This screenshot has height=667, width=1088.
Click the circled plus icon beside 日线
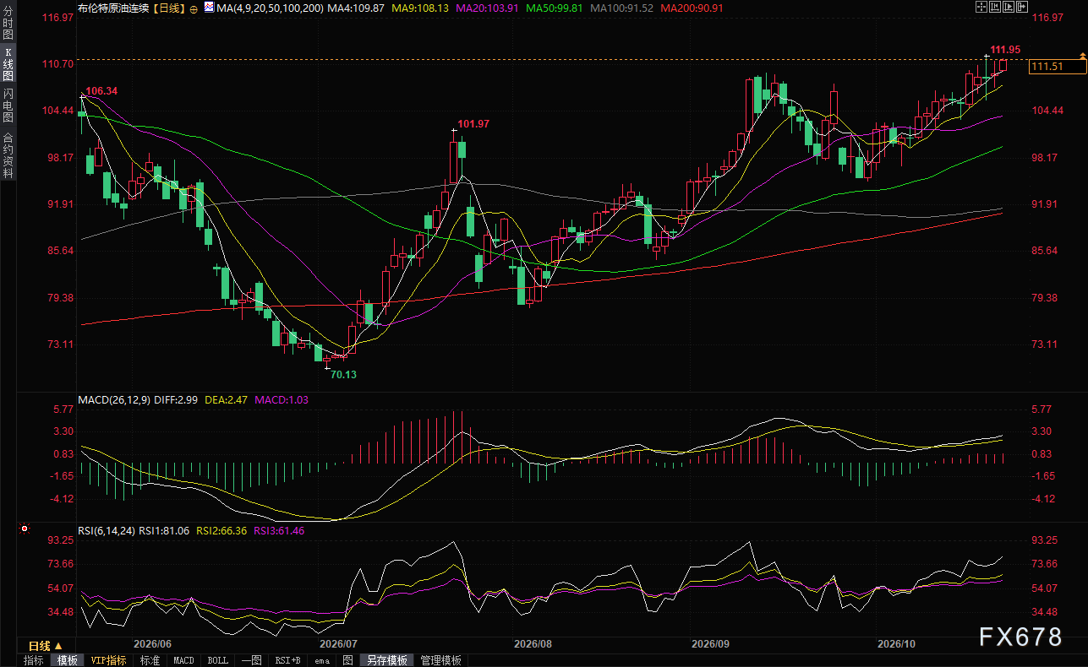tap(194, 8)
